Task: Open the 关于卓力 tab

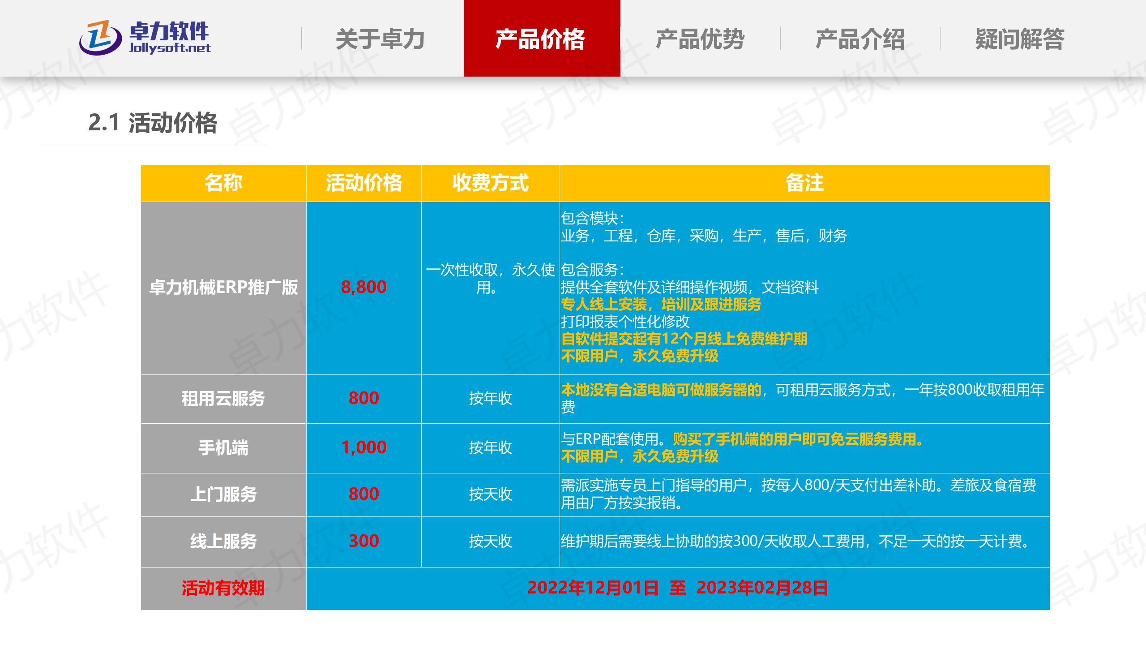Action: (x=380, y=39)
